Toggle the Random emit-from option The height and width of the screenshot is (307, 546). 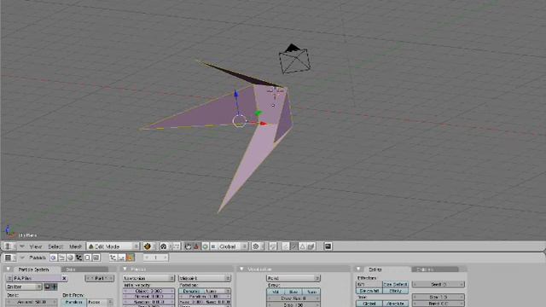73,302
